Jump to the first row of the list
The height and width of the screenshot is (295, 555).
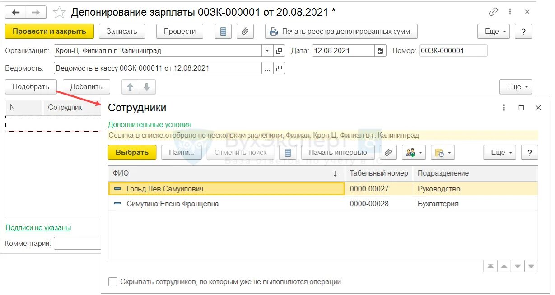(490, 266)
